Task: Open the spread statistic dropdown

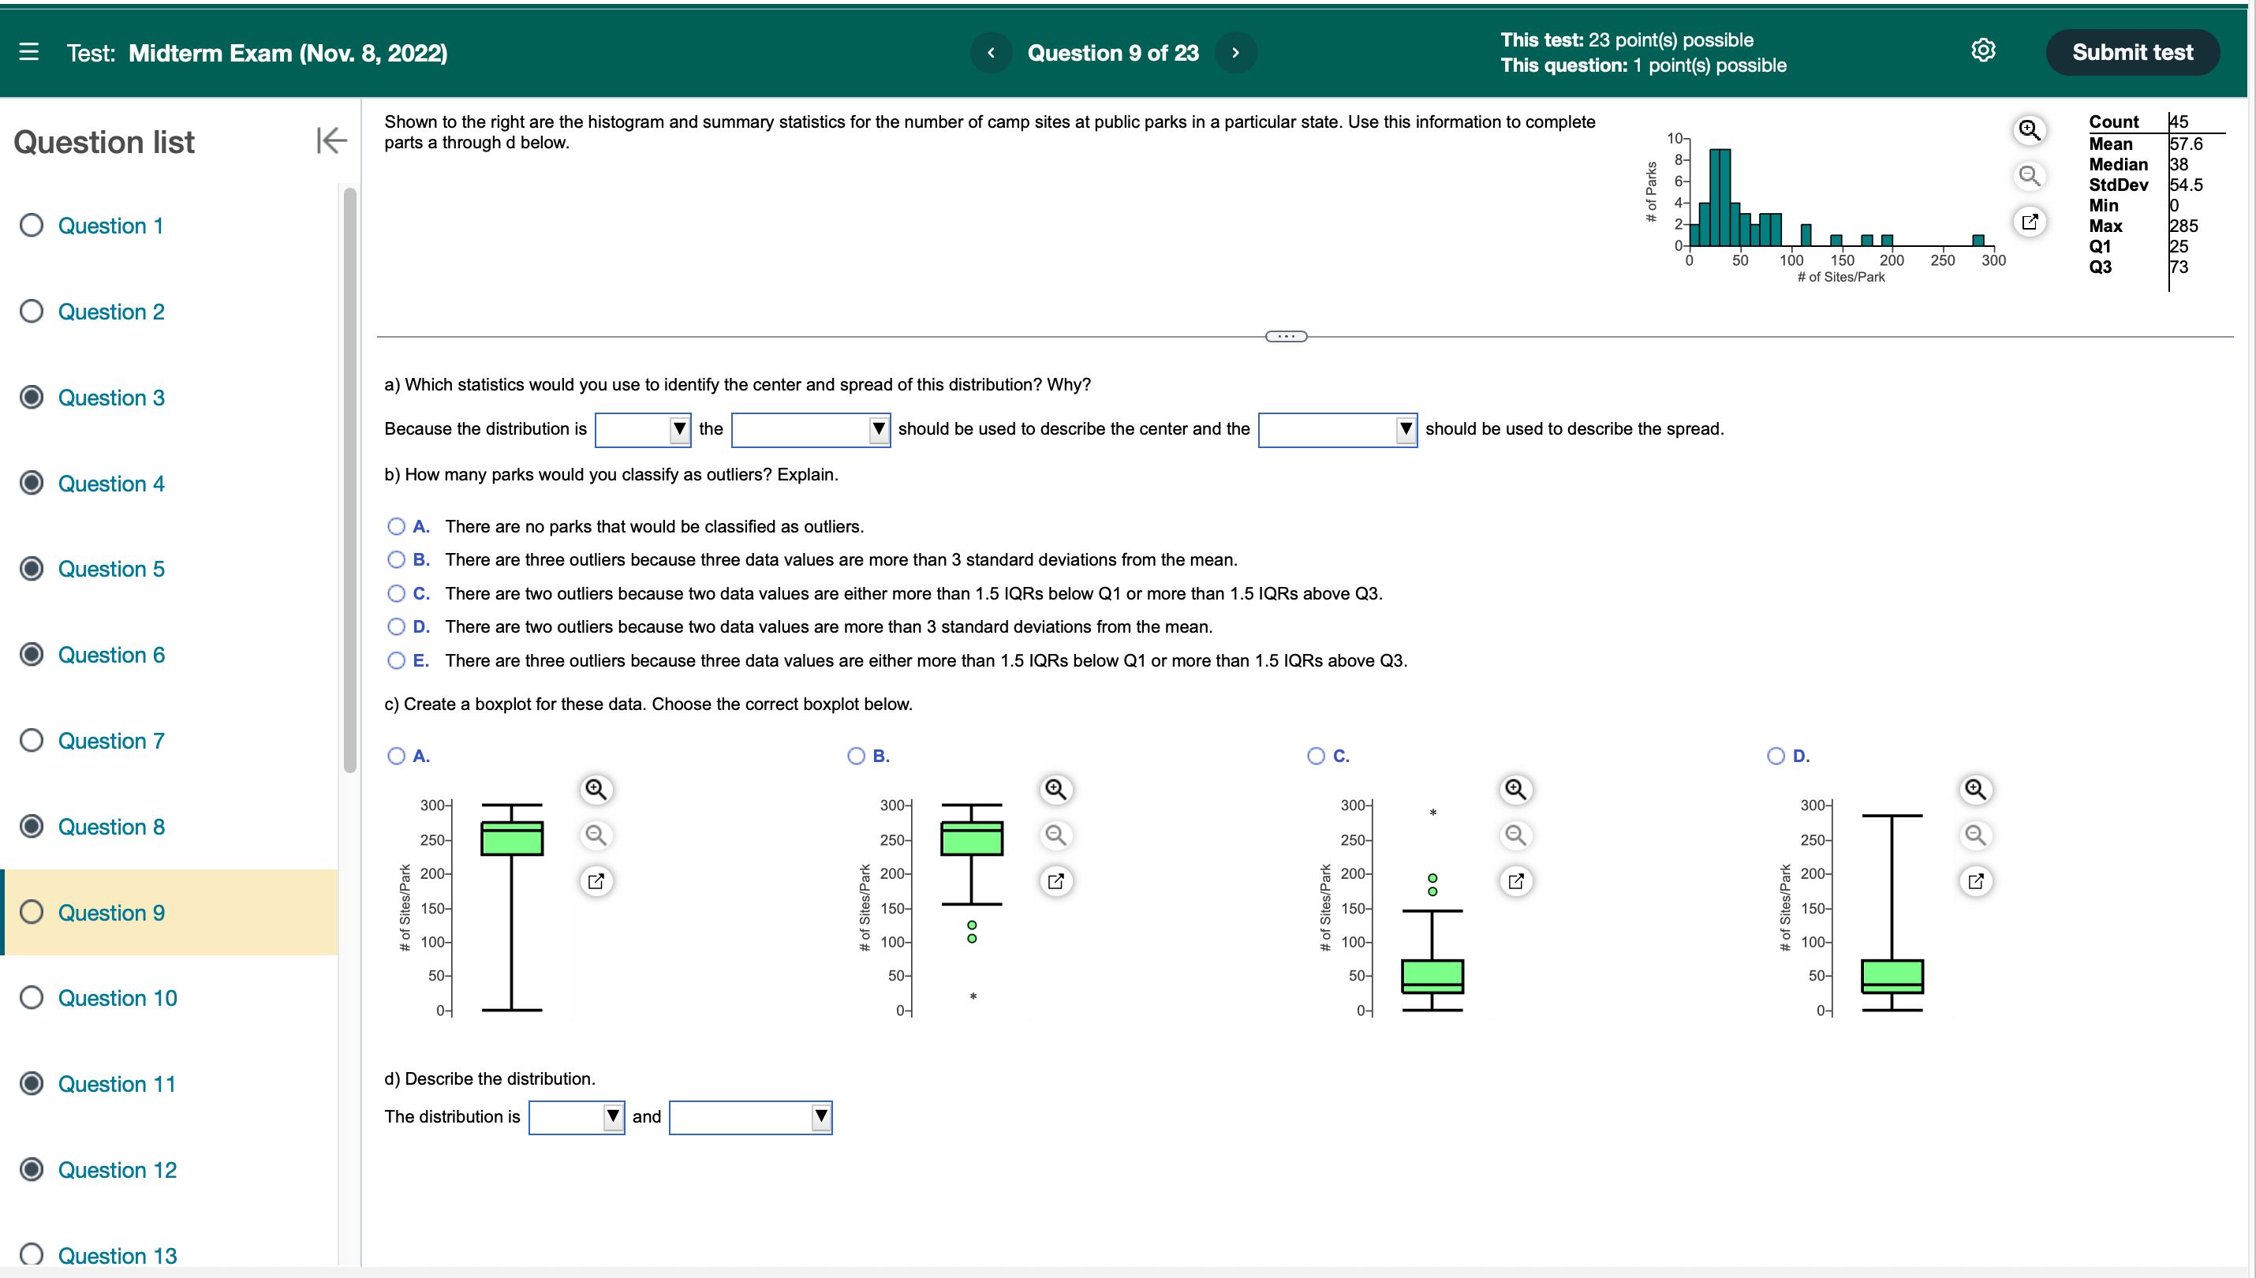Action: pyautogui.click(x=1336, y=429)
